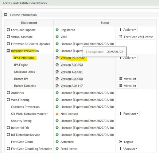
Task: Click the 'FortiGate Cloud' entitlement label
Action: click(x=22, y=142)
